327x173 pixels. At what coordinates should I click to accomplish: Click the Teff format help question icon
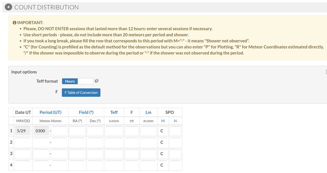point(96,81)
